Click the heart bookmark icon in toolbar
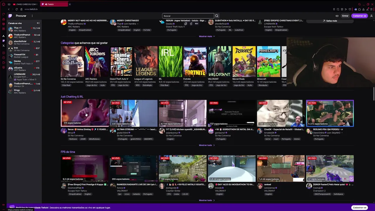This screenshot has width=375, height=211. (350, 9)
